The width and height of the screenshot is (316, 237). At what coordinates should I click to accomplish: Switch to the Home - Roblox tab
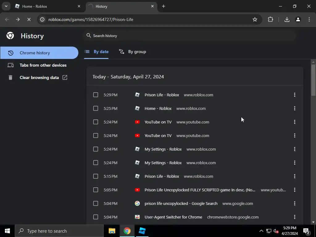(x=48, y=6)
